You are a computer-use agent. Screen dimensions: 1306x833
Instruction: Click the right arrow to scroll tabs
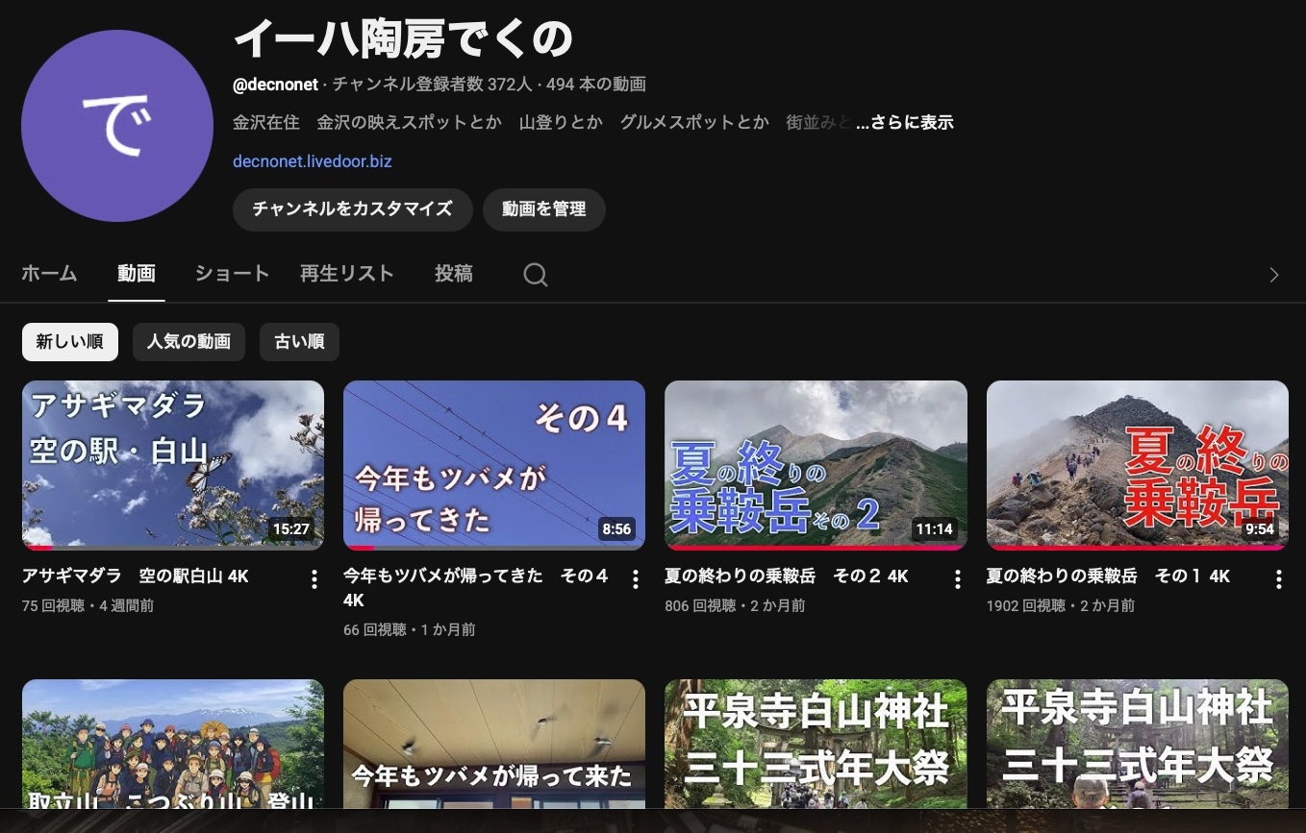1274,275
